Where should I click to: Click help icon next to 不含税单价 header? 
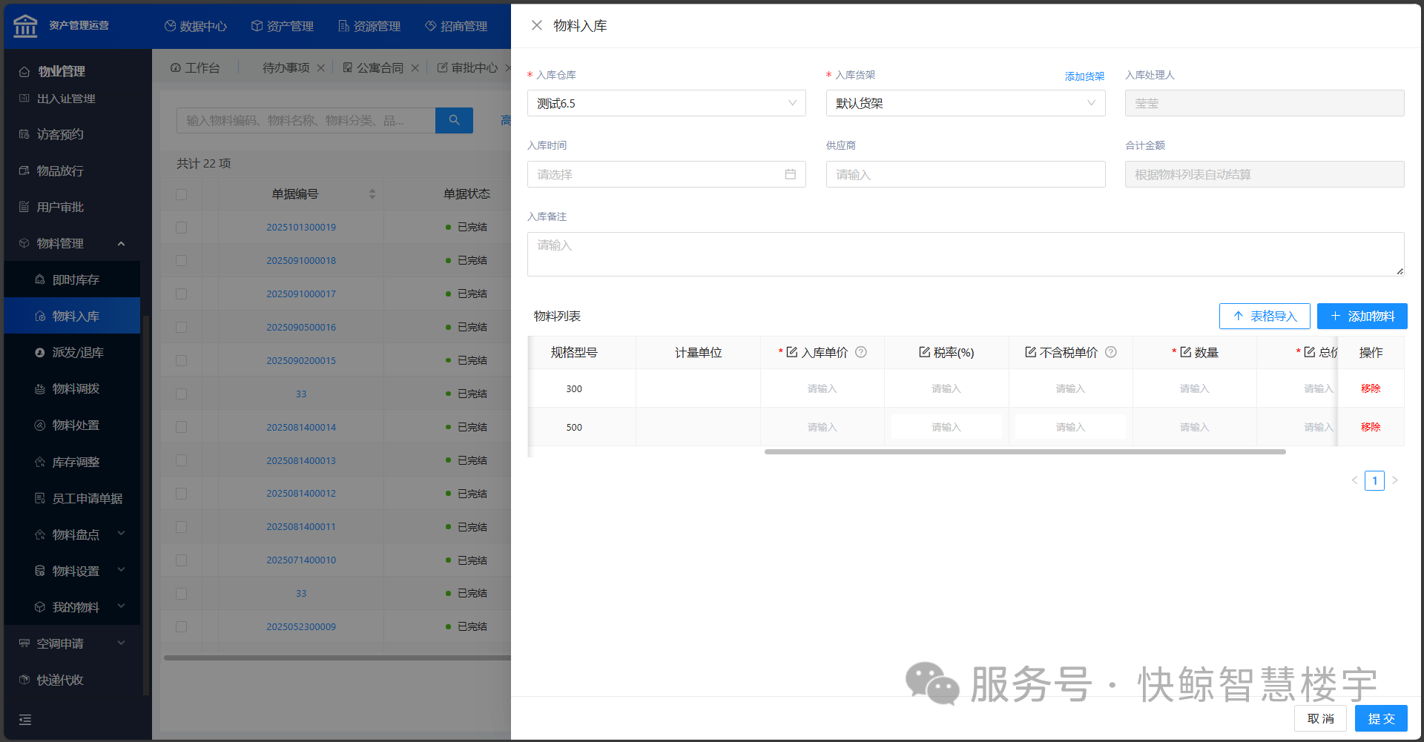pos(1111,352)
